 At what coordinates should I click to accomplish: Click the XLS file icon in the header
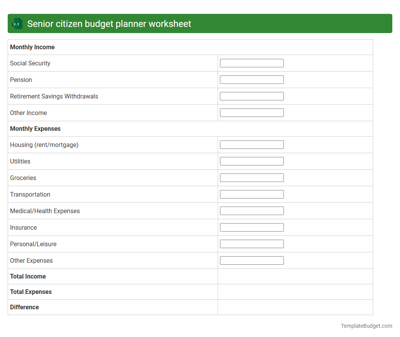tap(17, 23)
